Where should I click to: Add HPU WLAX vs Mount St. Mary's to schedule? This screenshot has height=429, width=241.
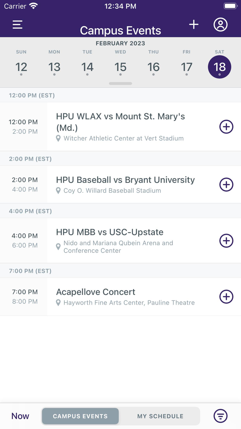coord(226,127)
